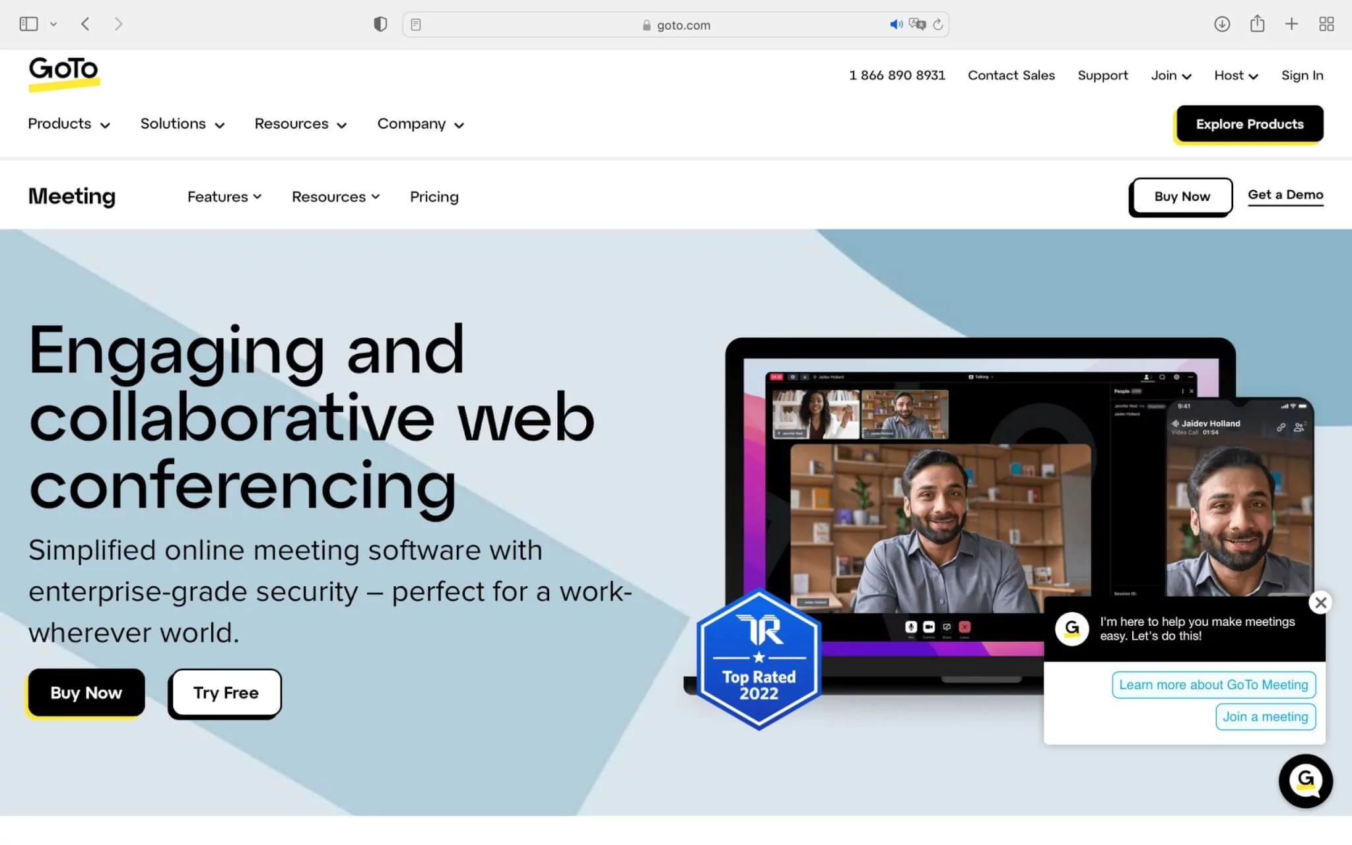The height and width of the screenshot is (845, 1352).
Task: Reload the goto.com page
Action: click(939, 24)
